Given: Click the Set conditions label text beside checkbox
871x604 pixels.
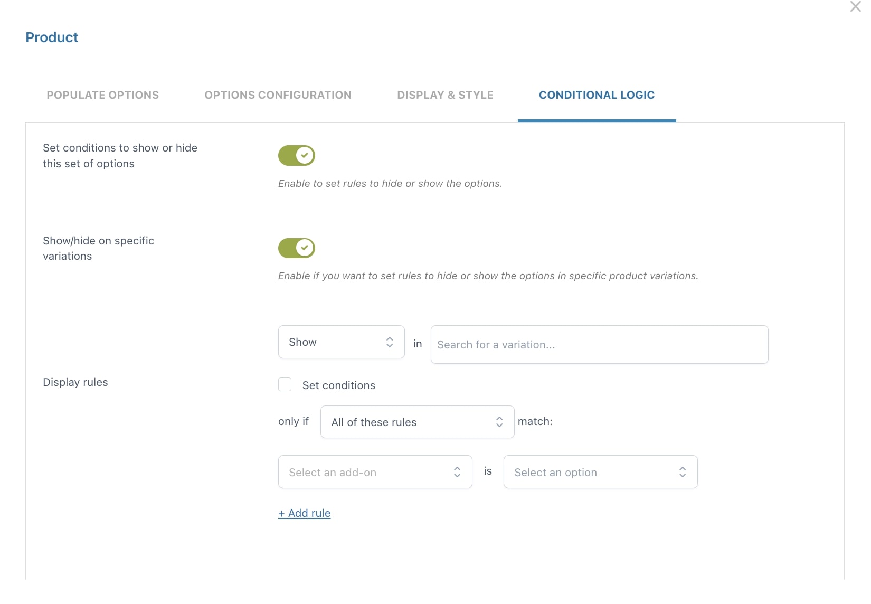Looking at the screenshot, I should [x=338, y=385].
